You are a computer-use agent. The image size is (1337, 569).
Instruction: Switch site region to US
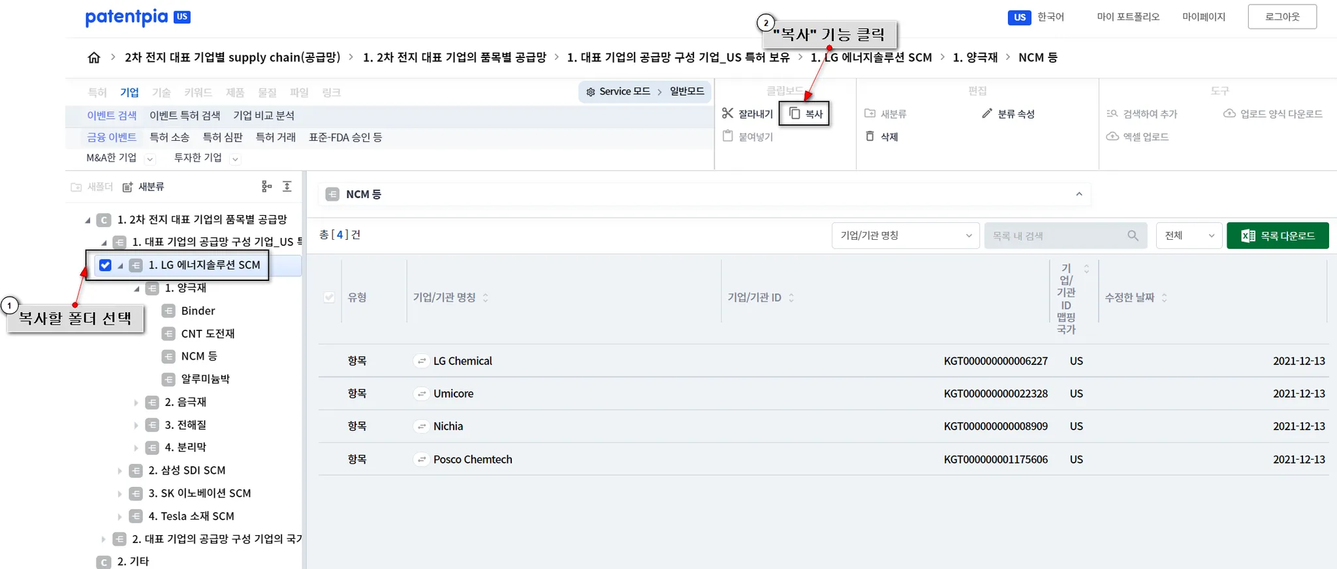point(1020,18)
